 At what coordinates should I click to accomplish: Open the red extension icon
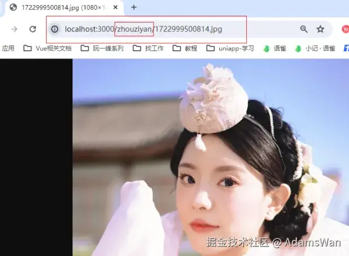pos(345,29)
